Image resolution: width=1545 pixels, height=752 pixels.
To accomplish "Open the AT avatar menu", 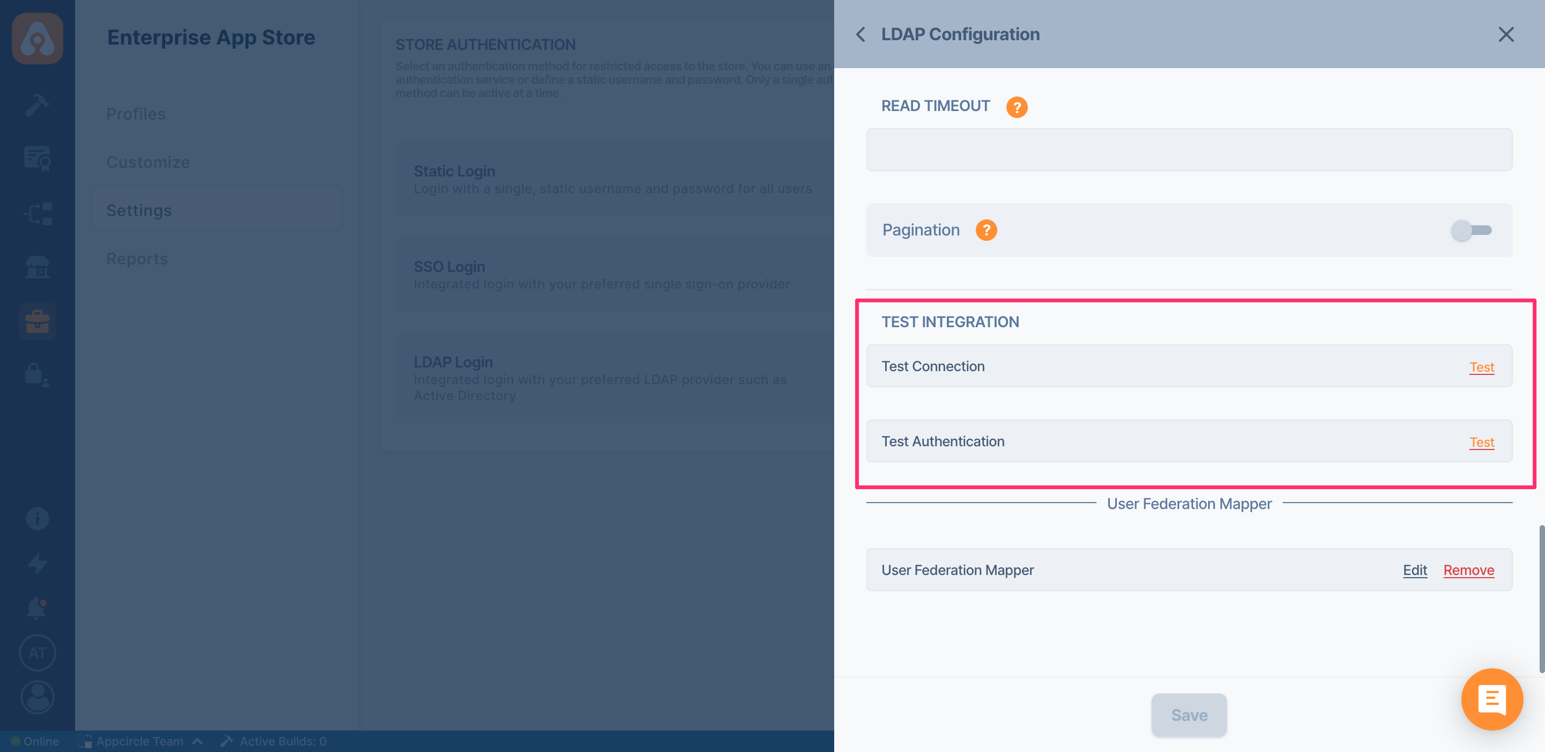I will [x=37, y=653].
